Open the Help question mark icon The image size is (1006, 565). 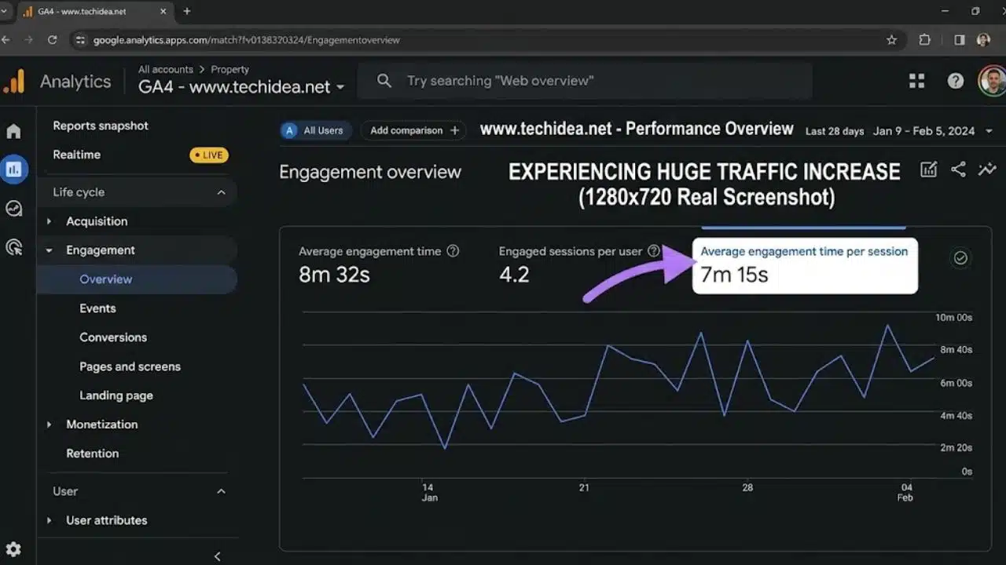(x=956, y=81)
